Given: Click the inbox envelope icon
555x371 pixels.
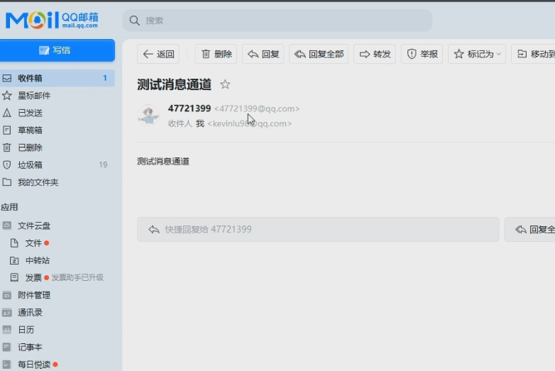Looking at the screenshot, I should pos(6,78).
